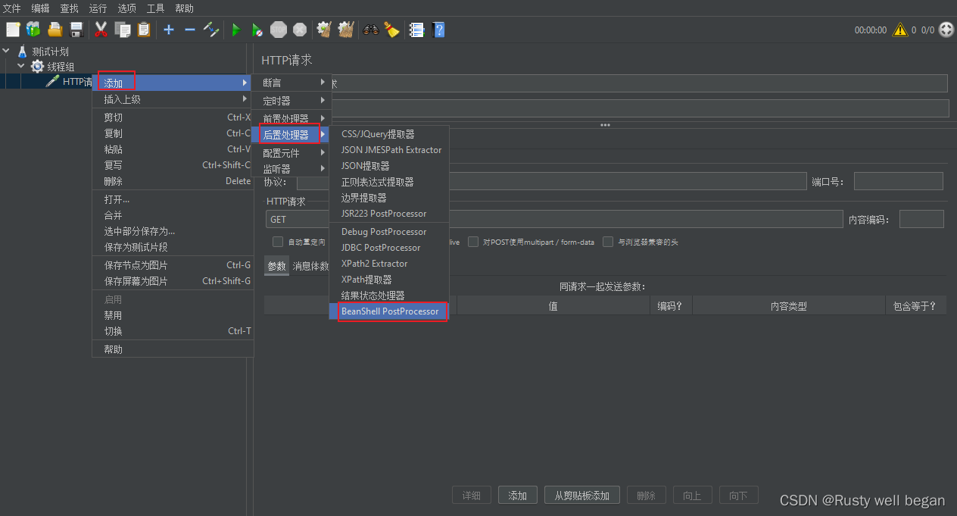Click the 添加 button below the table

pos(518,496)
